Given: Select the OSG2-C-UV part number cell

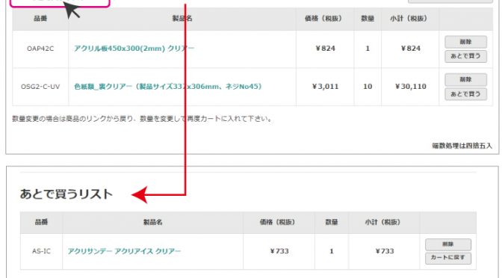Looking at the screenshot, I should pyautogui.click(x=40, y=87).
